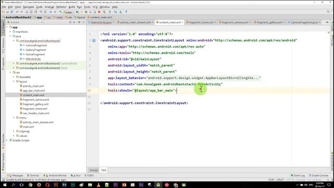Viewport: 334px width, 188px height.
Task: Select CameraFragment class in tree
Action: tap(36, 45)
